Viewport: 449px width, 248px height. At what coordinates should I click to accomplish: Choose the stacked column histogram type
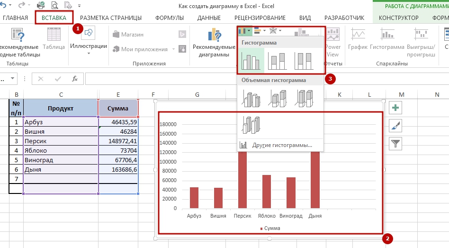[x=278, y=61]
